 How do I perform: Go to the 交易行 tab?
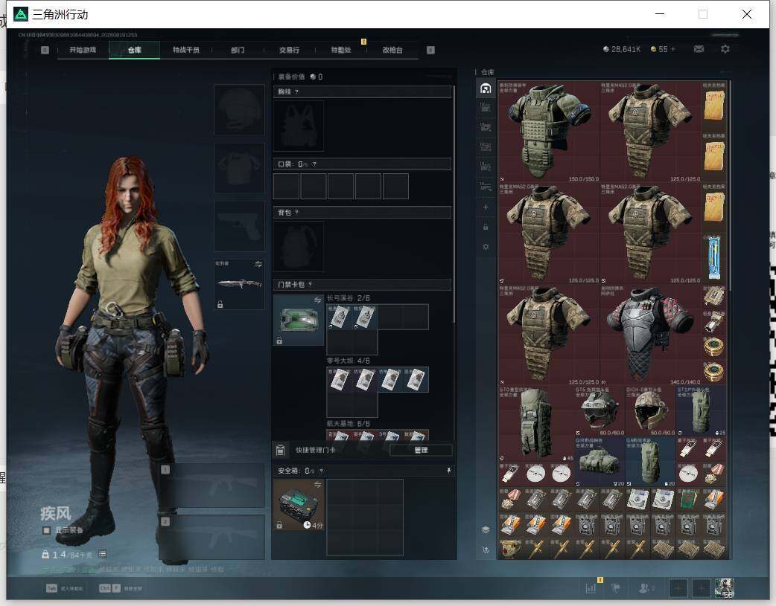(289, 50)
